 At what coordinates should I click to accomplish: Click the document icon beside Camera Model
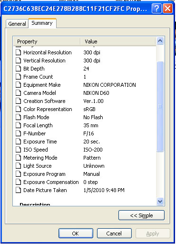(x=19, y=93)
